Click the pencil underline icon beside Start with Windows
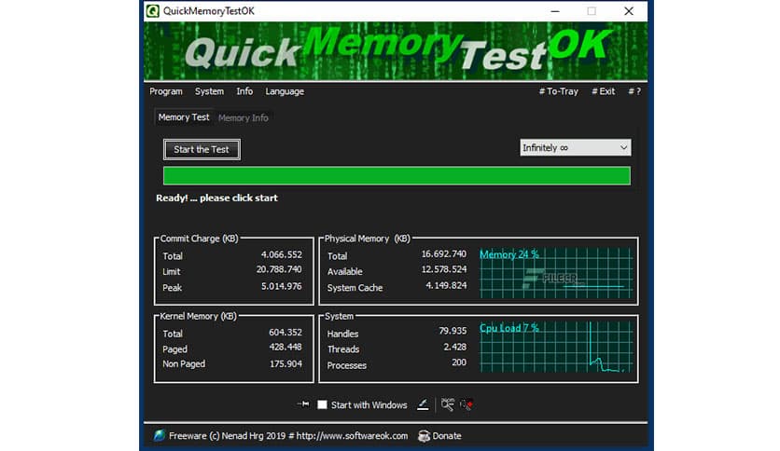Screen dimensions: 780x451 coord(423,404)
